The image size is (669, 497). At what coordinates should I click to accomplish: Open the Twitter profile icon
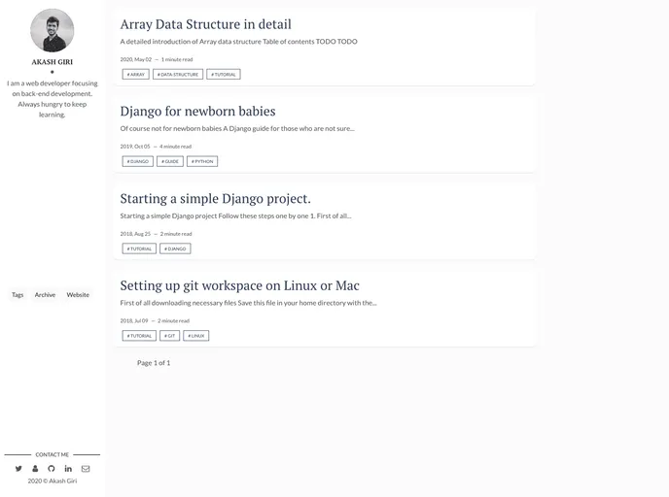pyautogui.click(x=18, y=469)
